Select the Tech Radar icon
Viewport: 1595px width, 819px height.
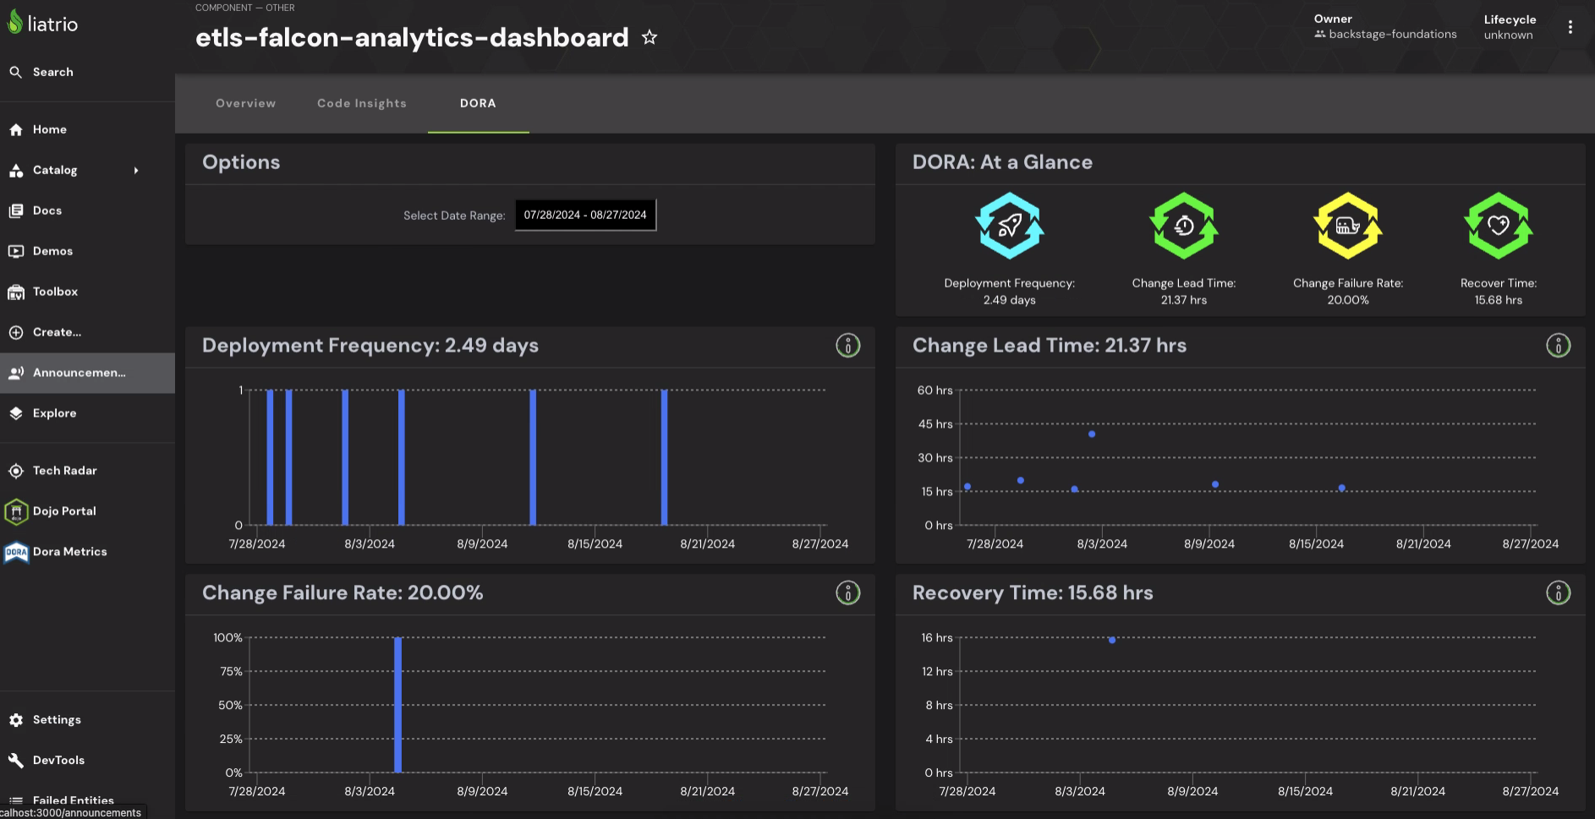coord(16,470)
